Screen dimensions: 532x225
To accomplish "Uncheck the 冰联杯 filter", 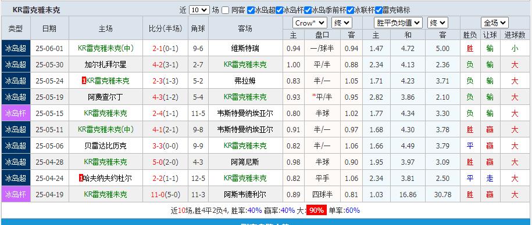I will tap(350, 10).
